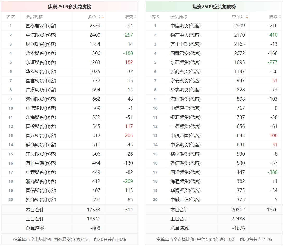Select 格林期货(代客) row
The height and width of the screenshot is (246, 284).
pyautogui.click(x=214, y=154)
